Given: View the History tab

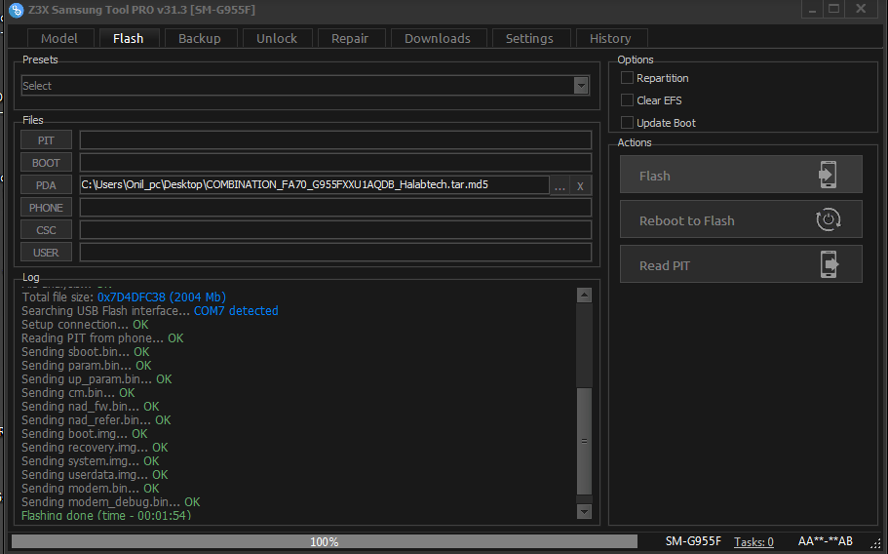Looking at the screenshot, I should pyautogui.click(x=610, y=38).
